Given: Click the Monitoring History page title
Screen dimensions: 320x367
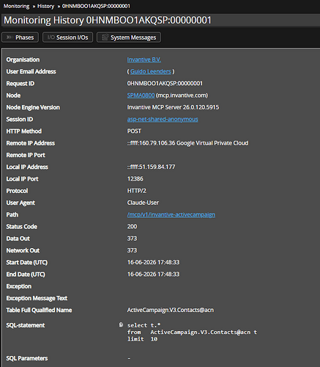Looking at the screenshot, I should click(x=108, y=21).
